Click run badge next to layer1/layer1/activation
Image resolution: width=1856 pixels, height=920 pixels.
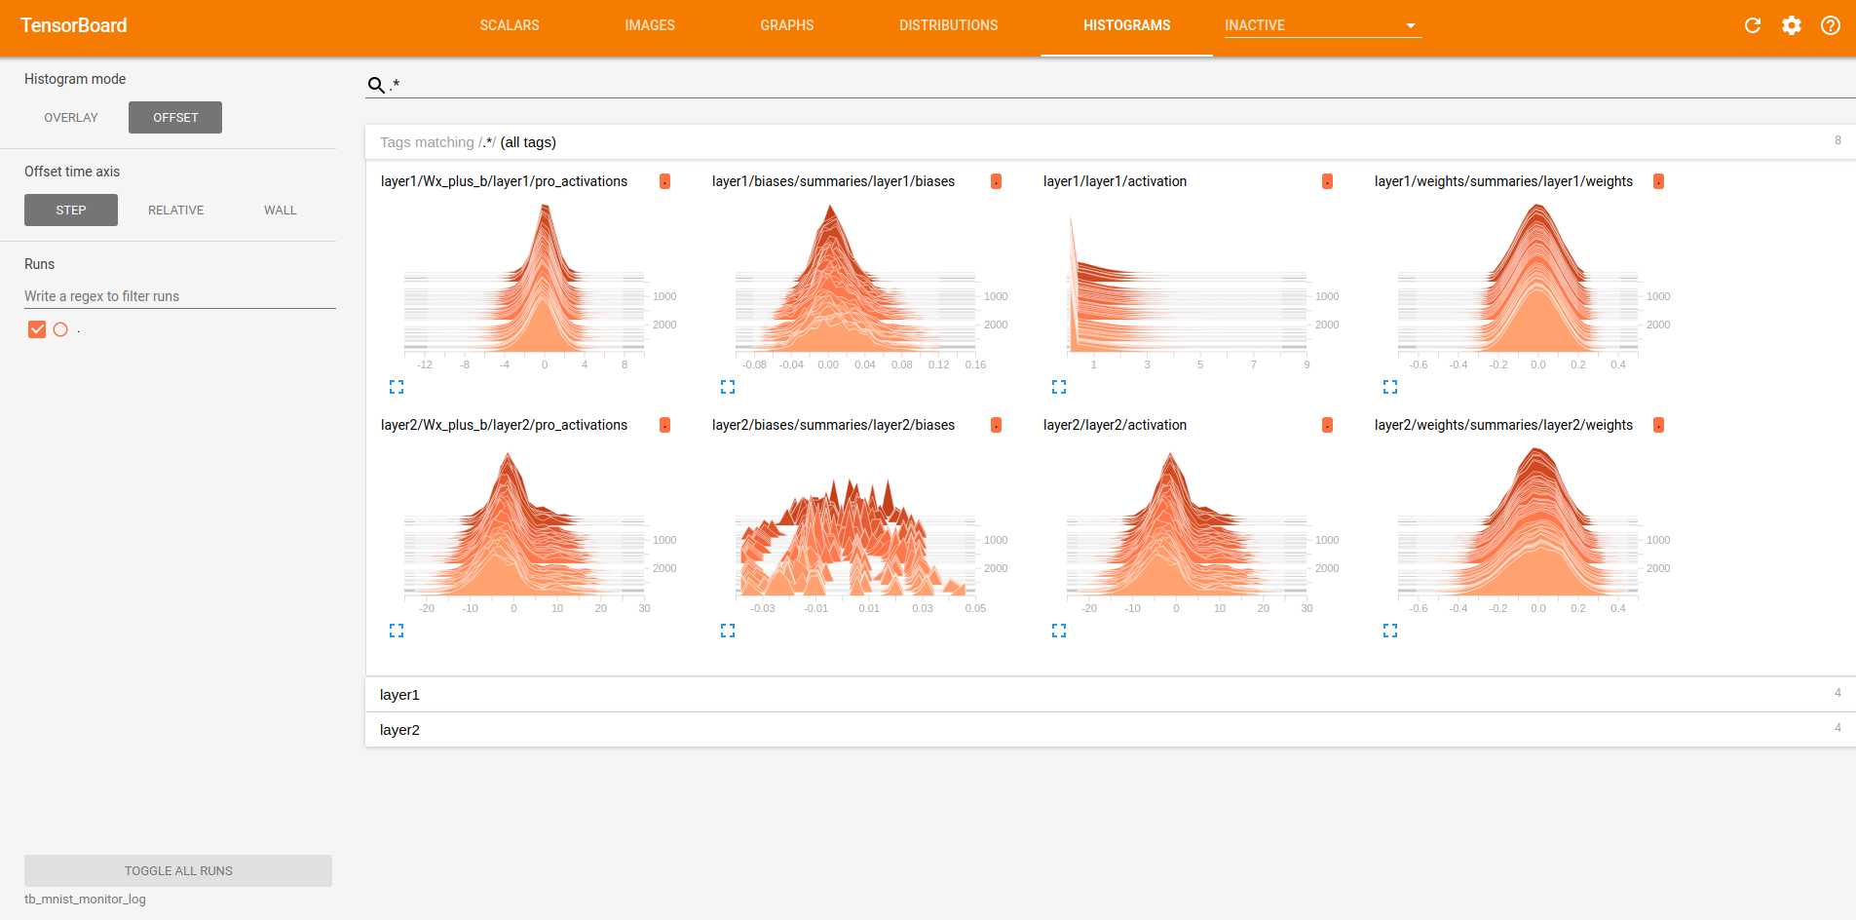coord(1327,181)
